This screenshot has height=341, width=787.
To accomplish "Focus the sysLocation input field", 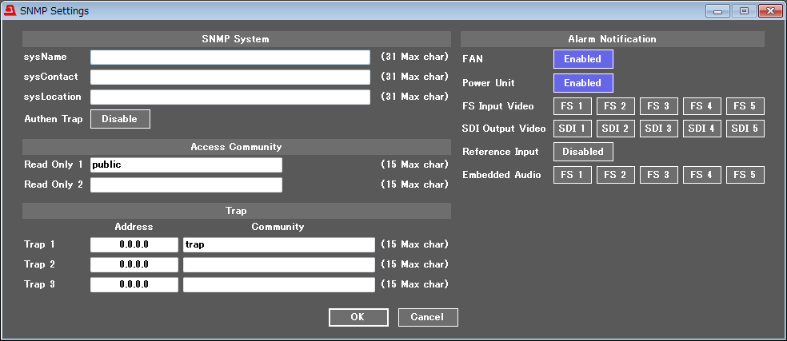I will click(230, 97).
